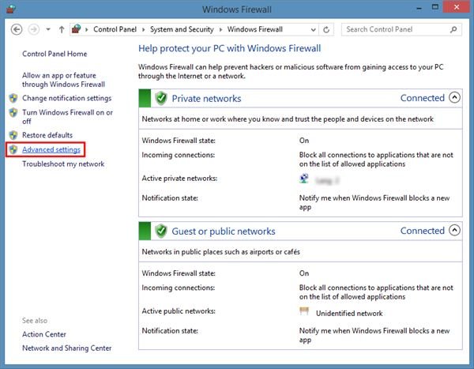Select the Control Panel breadcrumb
Screen dimensions: 474x369
pos(115,29)
